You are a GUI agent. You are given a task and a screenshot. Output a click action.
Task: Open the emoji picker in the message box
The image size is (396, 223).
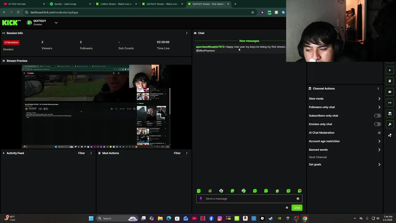(x=298, y=199)
